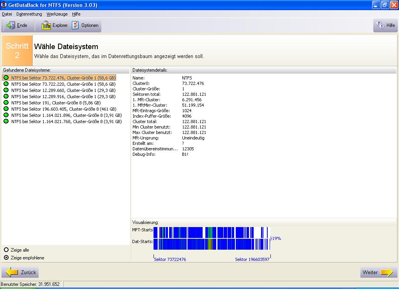Click the yellow Zurück arrow icon
The width and height of the screenshot is (399, 289).
tap(12, 272)
